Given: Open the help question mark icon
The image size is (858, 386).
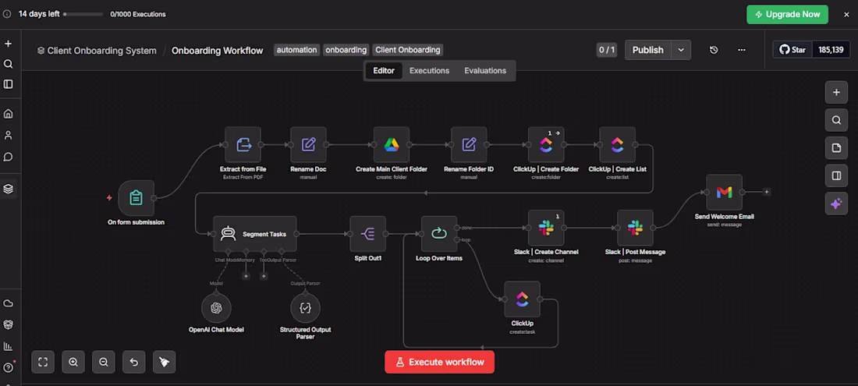Looking at the screenshot, I should (9, 367).
